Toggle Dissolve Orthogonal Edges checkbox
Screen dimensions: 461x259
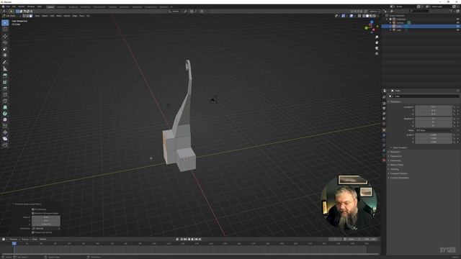33,213
